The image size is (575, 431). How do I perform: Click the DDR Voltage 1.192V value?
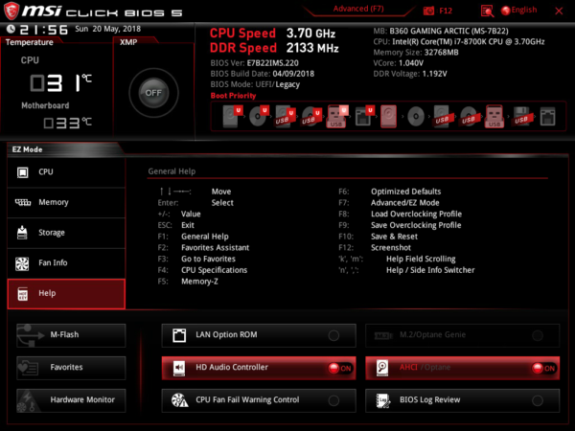410,74
